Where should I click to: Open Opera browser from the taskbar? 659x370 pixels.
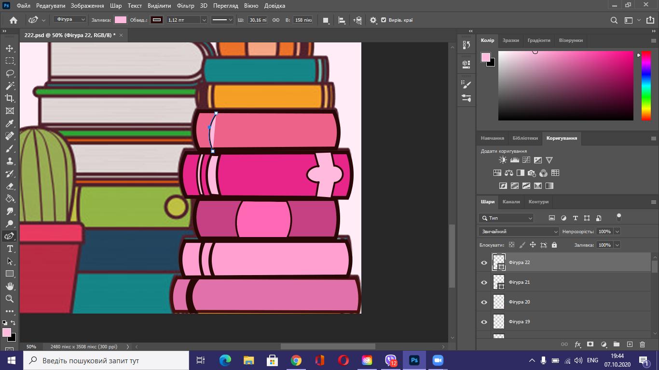pos(343,360)
